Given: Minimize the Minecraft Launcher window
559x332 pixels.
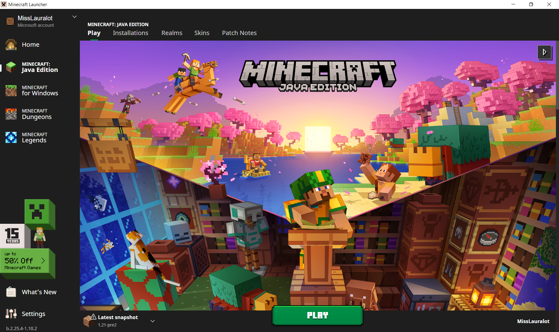Looking at the screenshot, I should pyautogui.click(x=513, y=4).
